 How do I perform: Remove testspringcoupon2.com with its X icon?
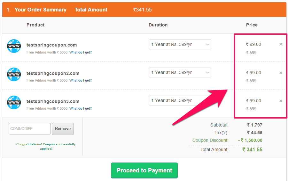pyautogui.click(x=281, y=73)
